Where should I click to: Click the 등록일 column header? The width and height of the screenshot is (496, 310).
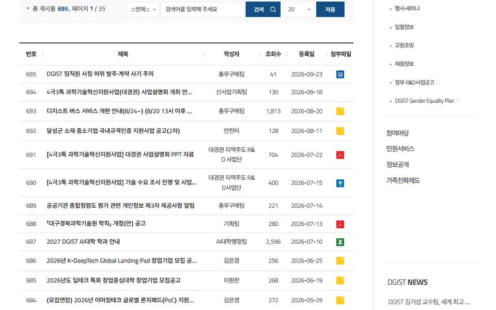click(x=306, y=54)
